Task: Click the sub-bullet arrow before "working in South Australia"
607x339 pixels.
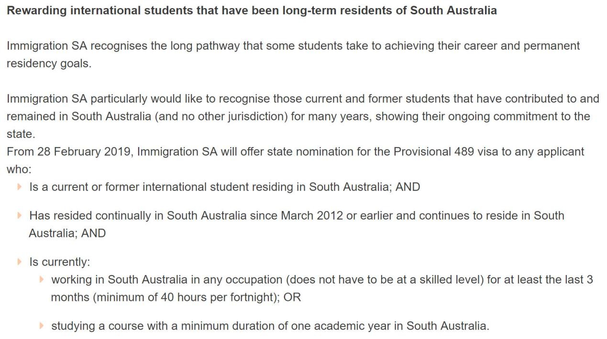Action: click(42, 279)
